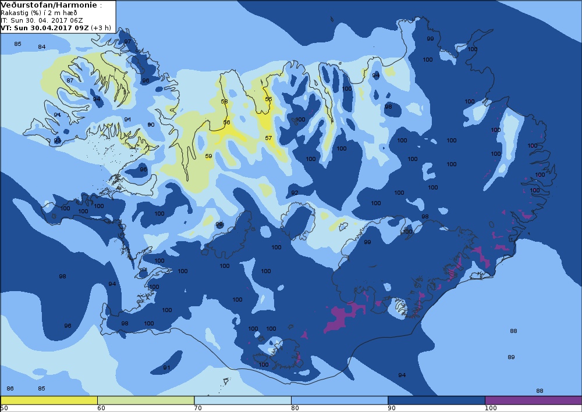The height and width of the screenshot is (412, 582).
Task: Click the medium blue 80–90 legend band
Action: coord(340,400)
